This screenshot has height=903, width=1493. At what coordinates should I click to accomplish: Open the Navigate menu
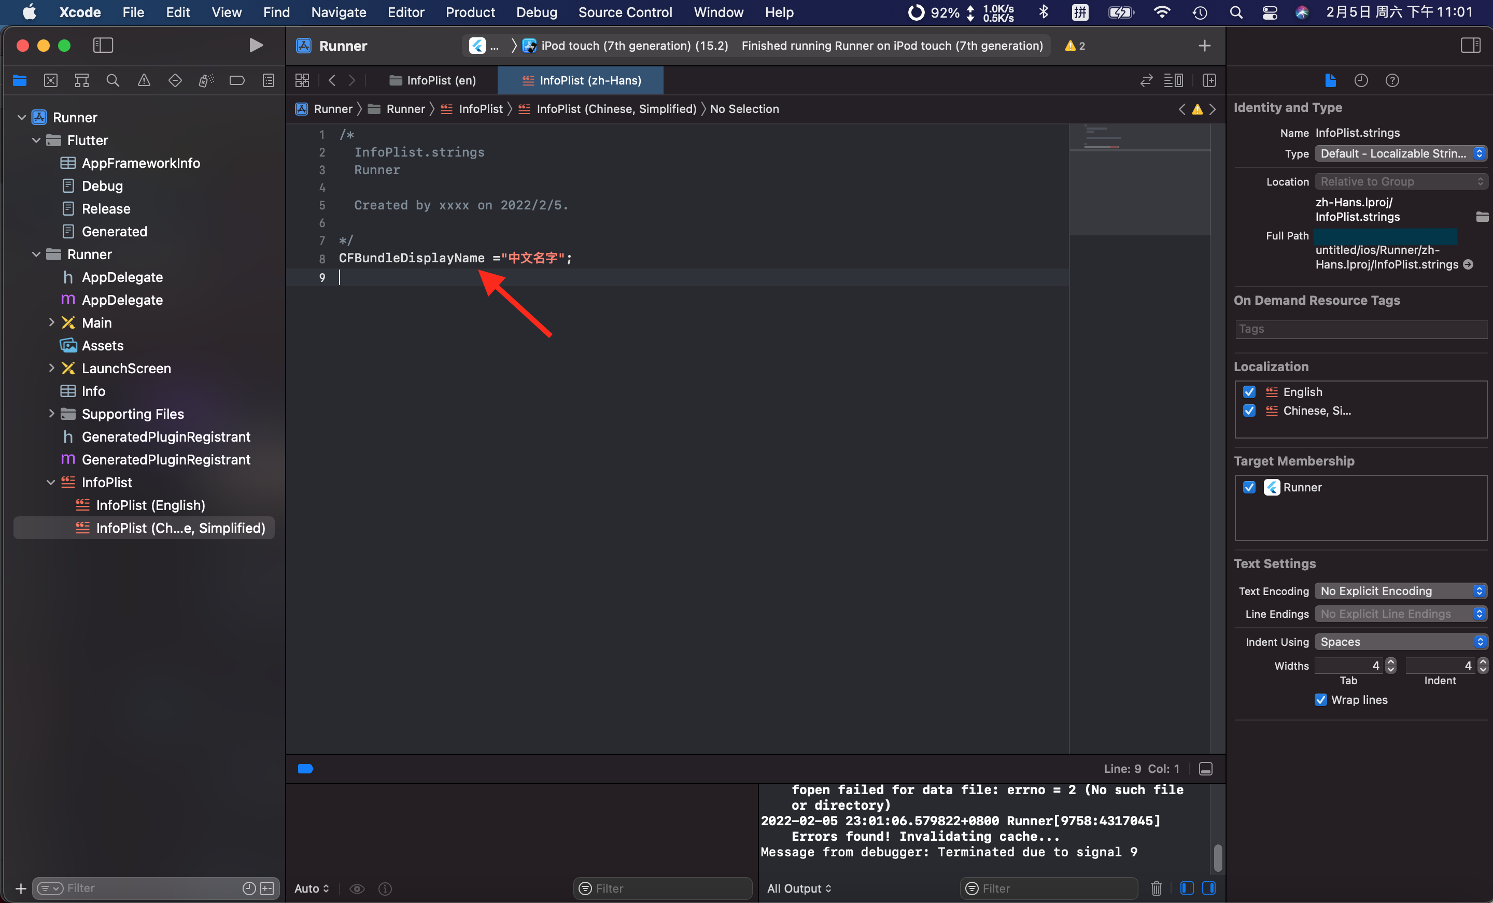click(339, 12)
